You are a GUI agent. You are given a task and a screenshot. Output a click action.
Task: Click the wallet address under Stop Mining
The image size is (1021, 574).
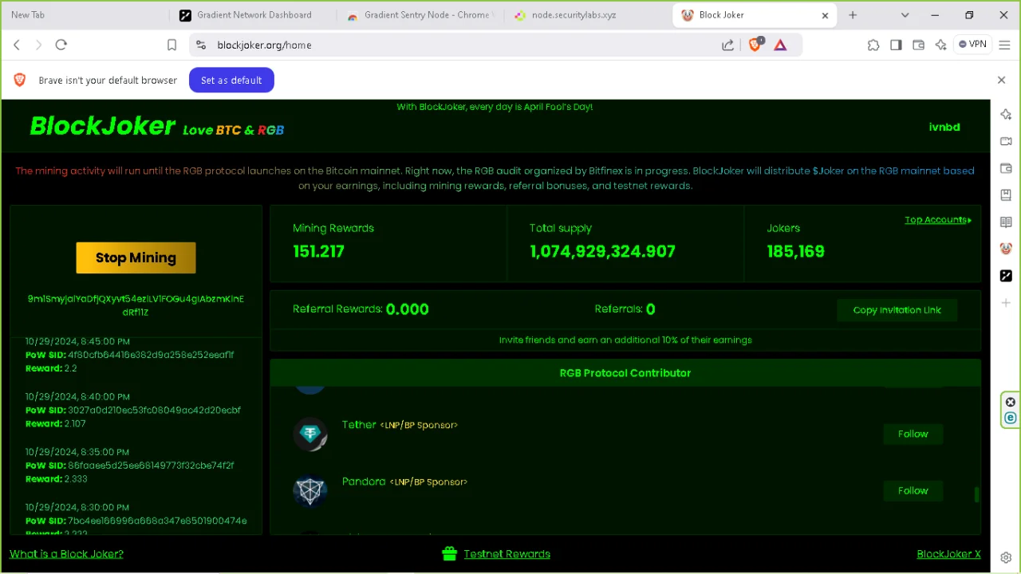[136, 305]
